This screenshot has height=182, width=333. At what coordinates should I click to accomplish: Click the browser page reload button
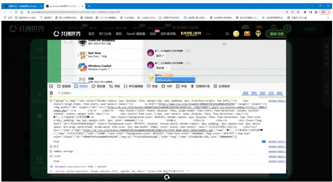click(x=16, y=12)
